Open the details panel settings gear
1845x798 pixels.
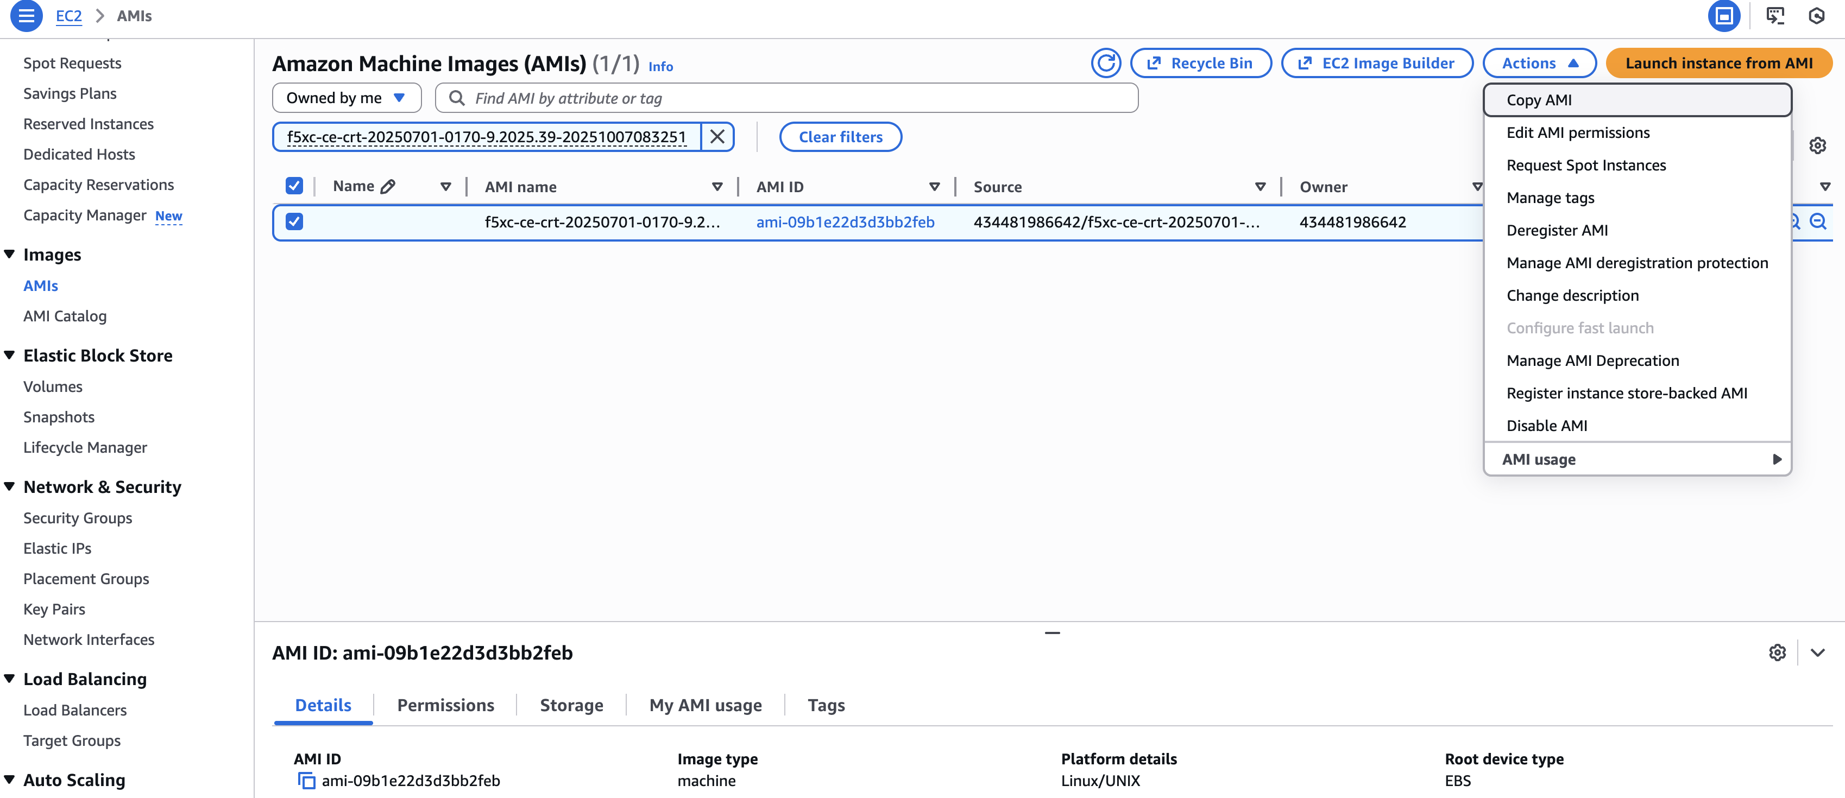point(1777,652)
